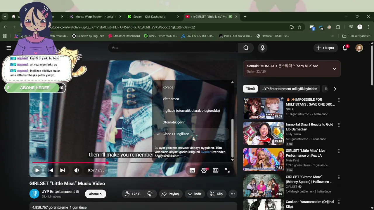374x210 pixels.
Task: Close the player settings gear menu
Action: [204, 170]
